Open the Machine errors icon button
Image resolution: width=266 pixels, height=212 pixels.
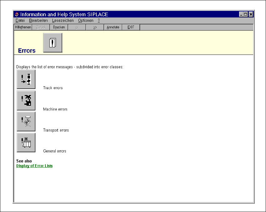pyautogui.click(x=26, y=100)
